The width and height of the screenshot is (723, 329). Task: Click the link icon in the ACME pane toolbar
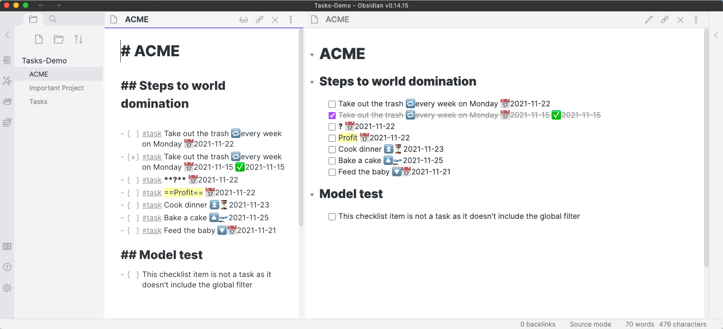[x=260, y=19]
